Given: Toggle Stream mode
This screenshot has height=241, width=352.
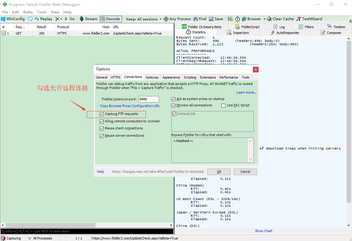Looking at the screenshot, I should click(x=89, y=19).
